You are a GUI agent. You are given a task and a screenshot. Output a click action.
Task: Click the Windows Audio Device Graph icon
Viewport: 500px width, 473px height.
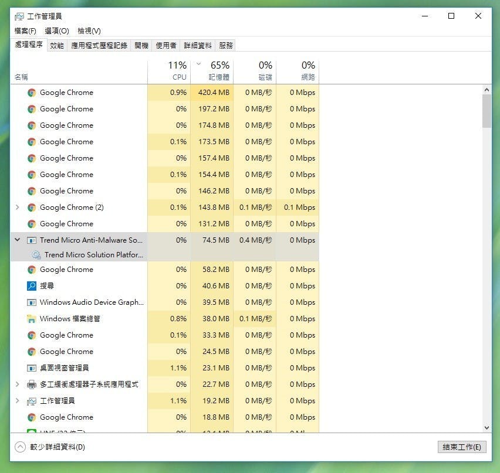[x=32, y=302]
